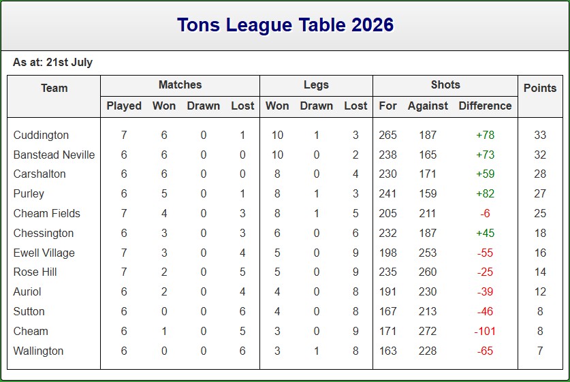Click Chessington in the team list
Image resolution: width=570 pixels, height=382 pixels.
[x=44, y=233]
